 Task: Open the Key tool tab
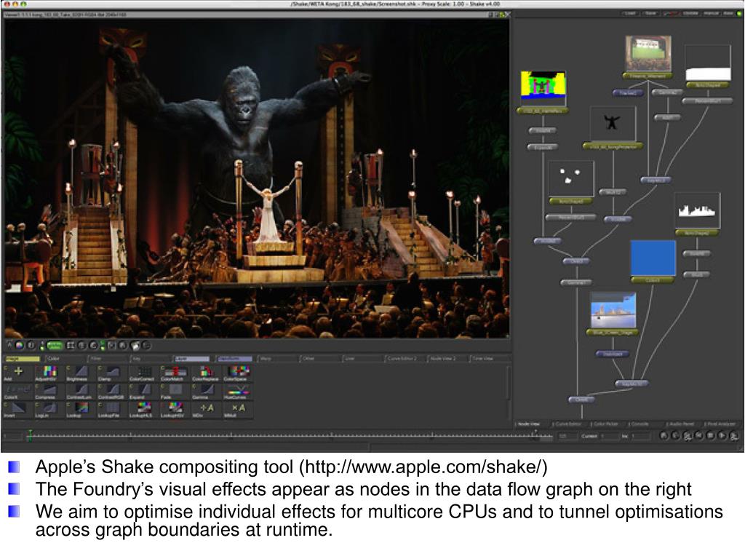coord(150,358)
